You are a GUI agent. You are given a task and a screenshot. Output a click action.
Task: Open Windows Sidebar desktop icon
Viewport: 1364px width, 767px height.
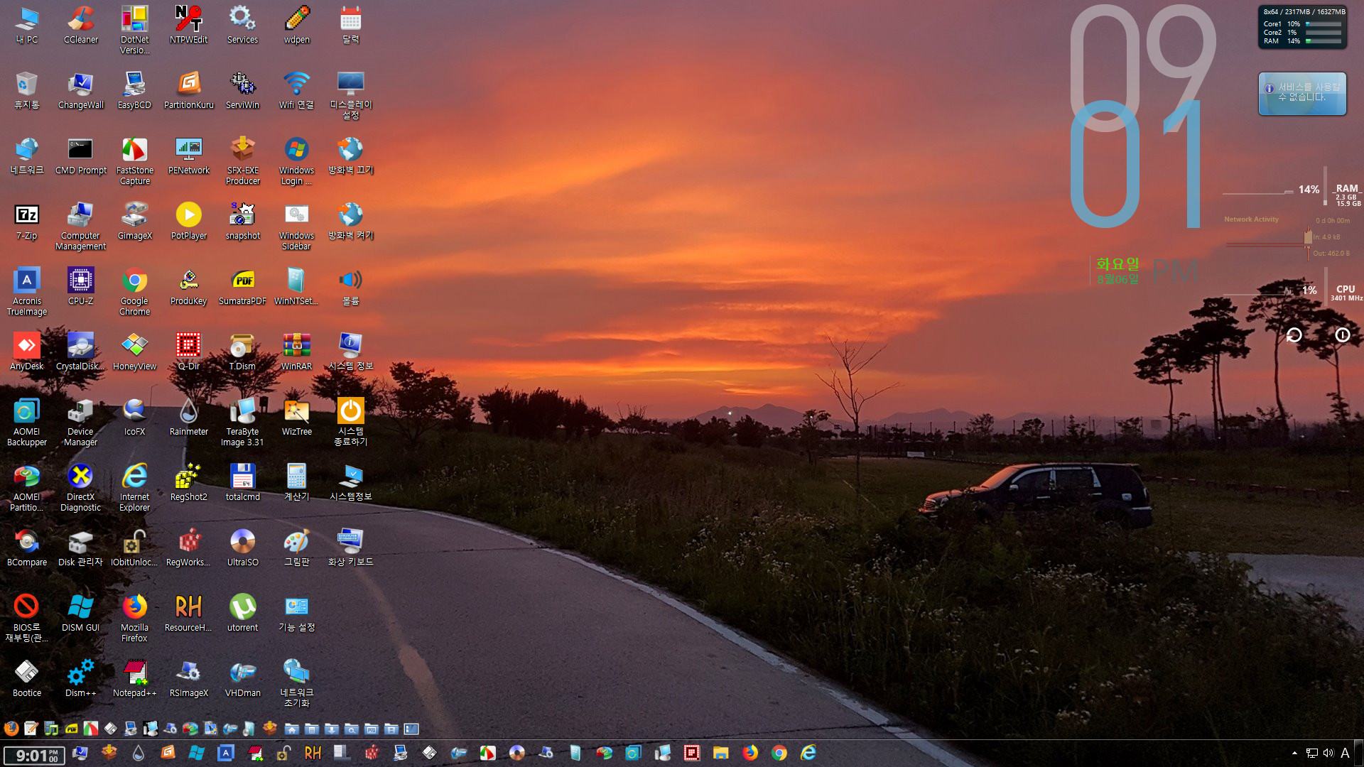tap(296, 227)
